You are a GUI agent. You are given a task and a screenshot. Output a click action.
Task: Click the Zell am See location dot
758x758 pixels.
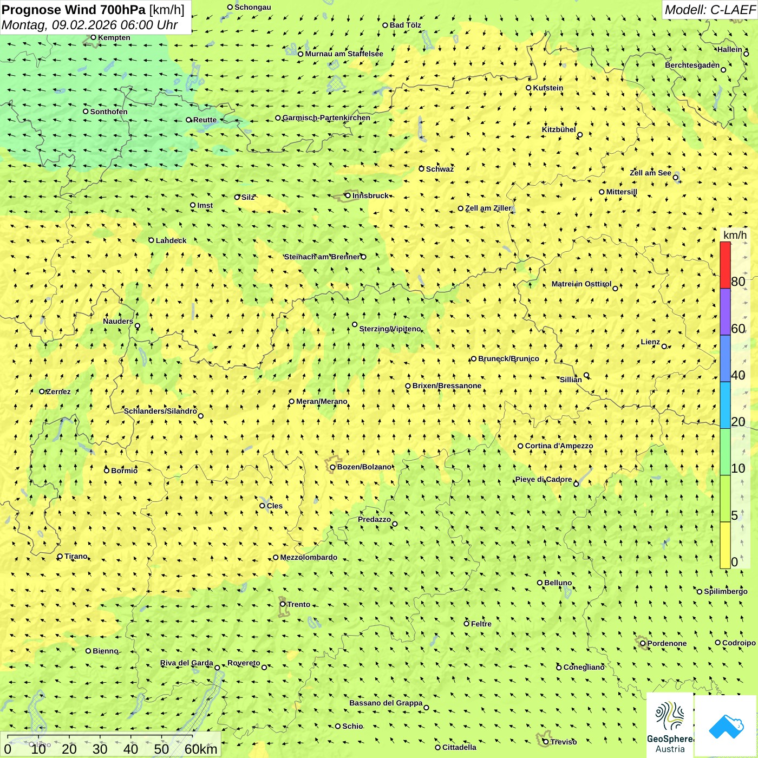coord(675,177)
